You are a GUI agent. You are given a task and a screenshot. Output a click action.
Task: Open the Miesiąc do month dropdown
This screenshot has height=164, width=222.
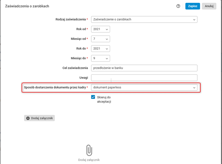[100, 58]
